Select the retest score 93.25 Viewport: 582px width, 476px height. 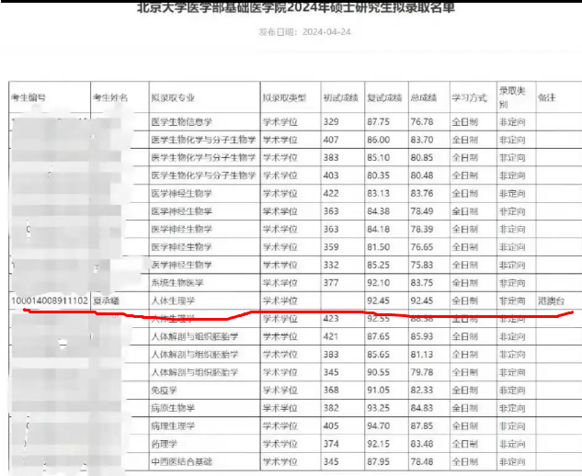pyautogui.click(x=378, y=408)
